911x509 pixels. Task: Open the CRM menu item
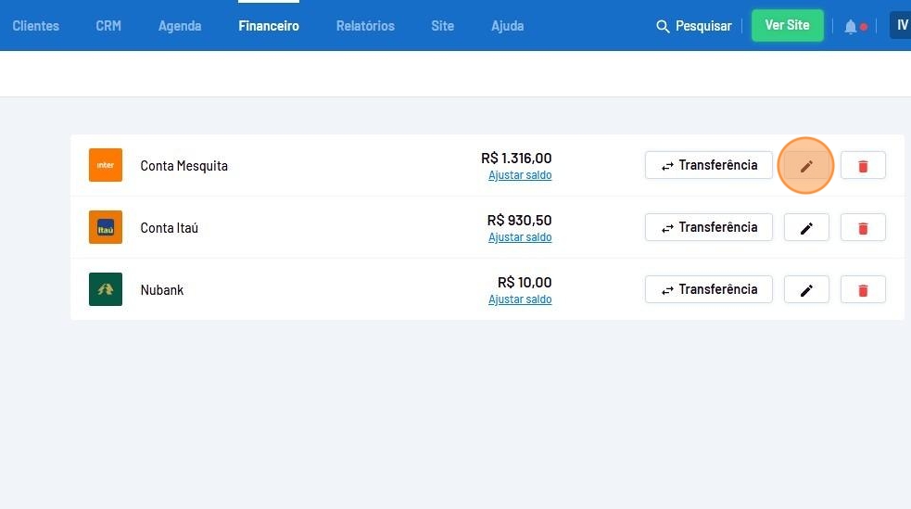coord(108,26)
